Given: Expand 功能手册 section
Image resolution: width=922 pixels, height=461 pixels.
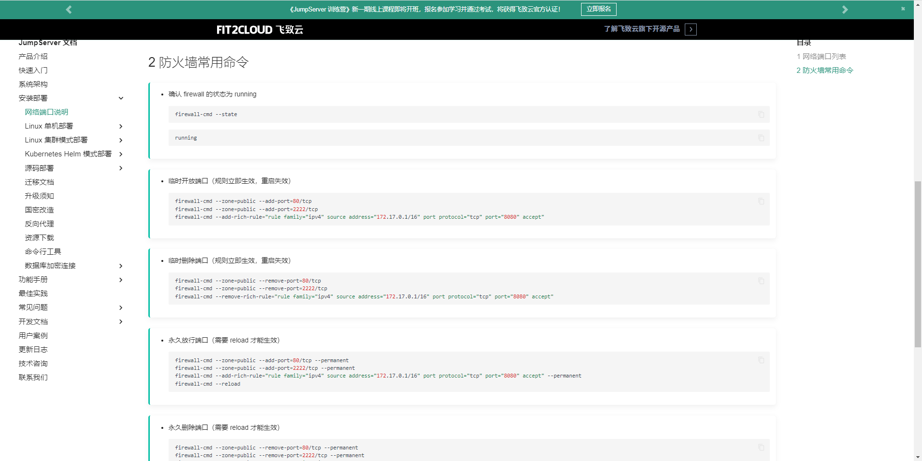Looking at the screenshot, I should (121, 280).
